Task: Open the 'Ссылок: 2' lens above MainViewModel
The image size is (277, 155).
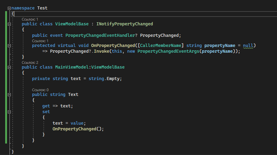Action: pos(30,62)
